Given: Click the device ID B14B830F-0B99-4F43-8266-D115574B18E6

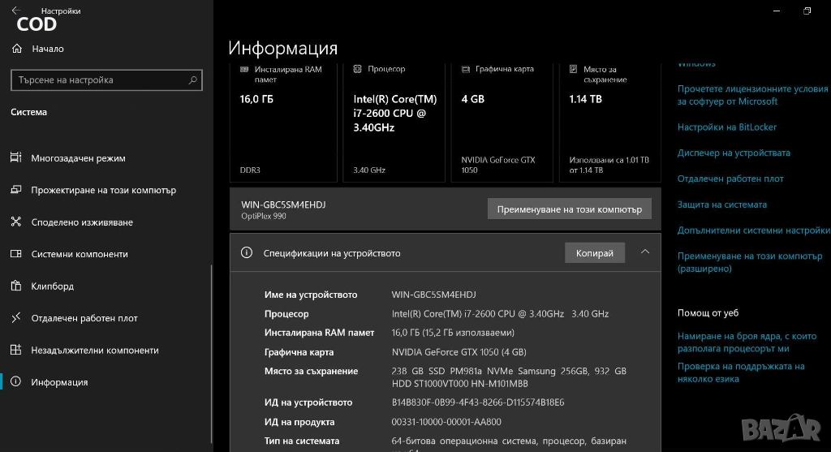Looking at the screenshot, I should (478, 402).
